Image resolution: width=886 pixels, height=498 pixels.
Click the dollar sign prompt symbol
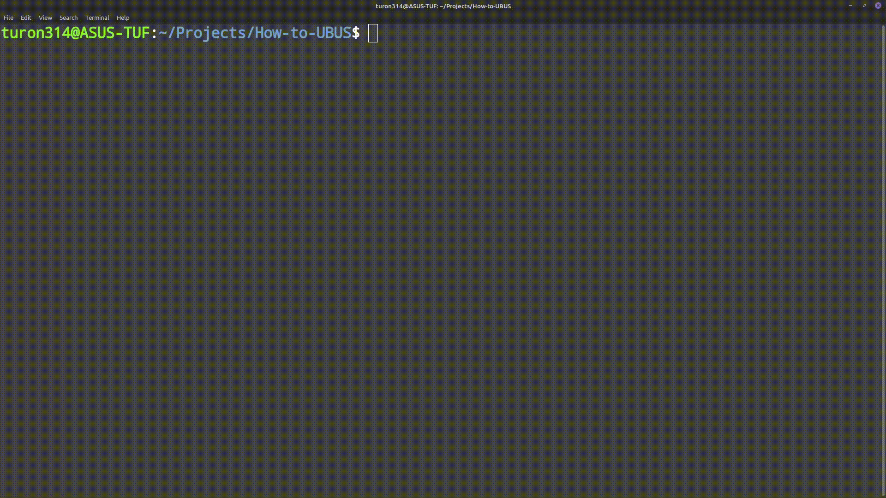point(356,33)
